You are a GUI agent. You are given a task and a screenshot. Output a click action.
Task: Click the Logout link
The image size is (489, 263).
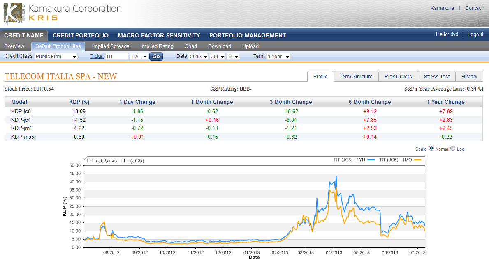[x=475, y=34]
